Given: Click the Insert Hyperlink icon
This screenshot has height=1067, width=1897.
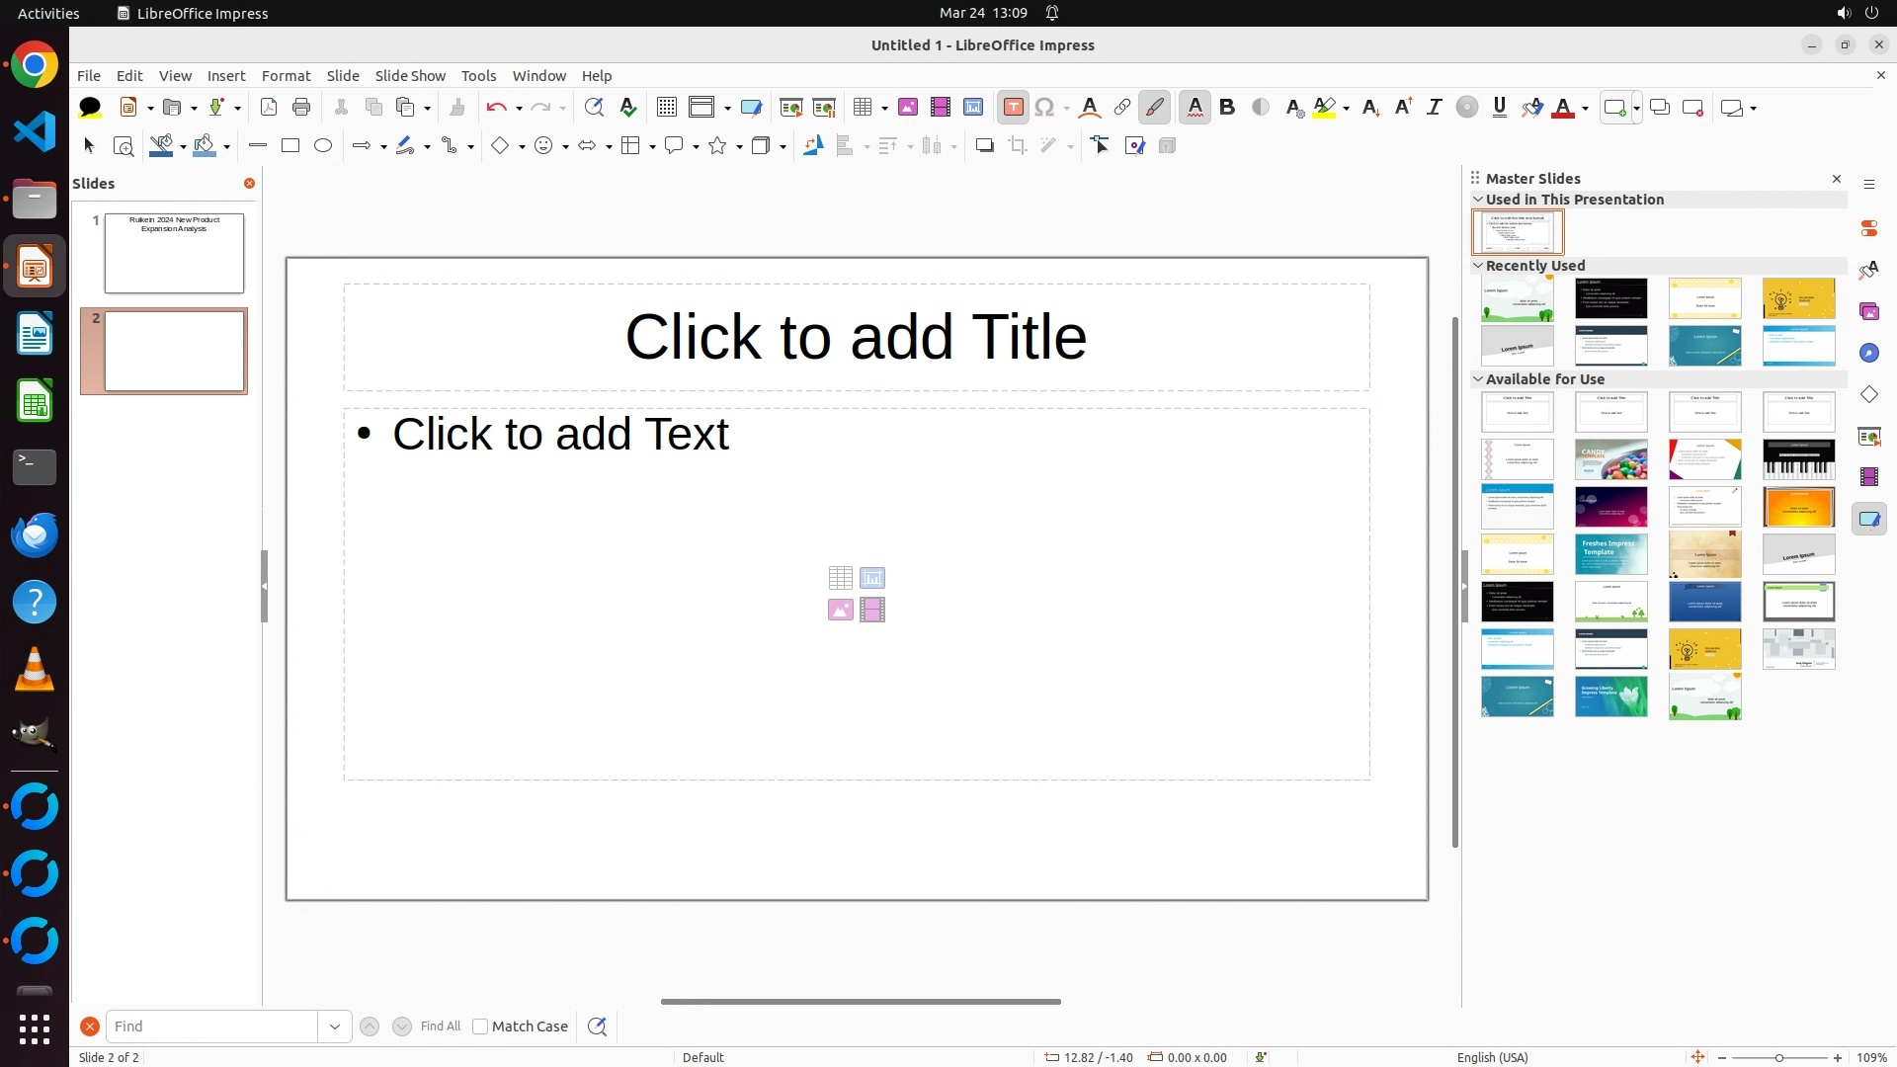Looking at the screenshot, I should [1122, 108].
